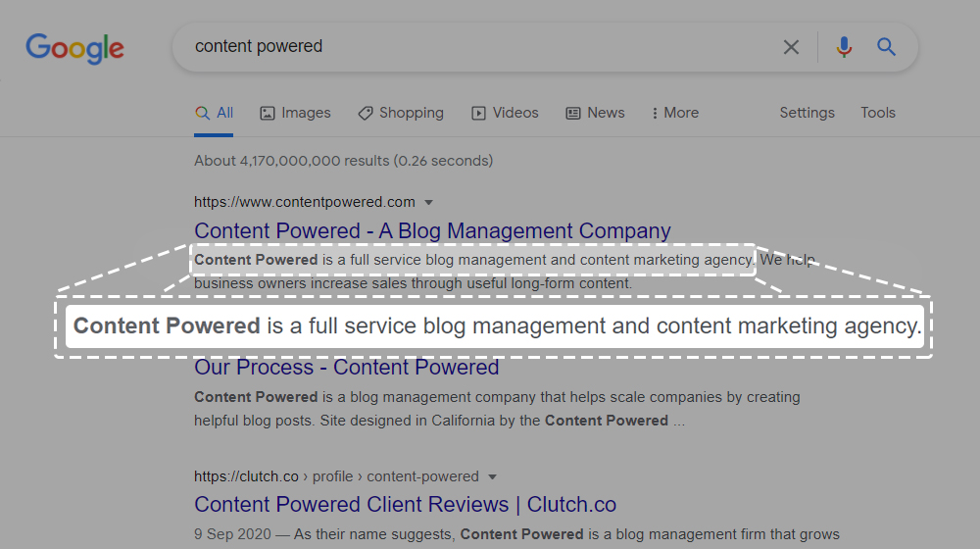Click the blue magnifier search icon
Screen dimensions: 980x549
tap(886, 47)
